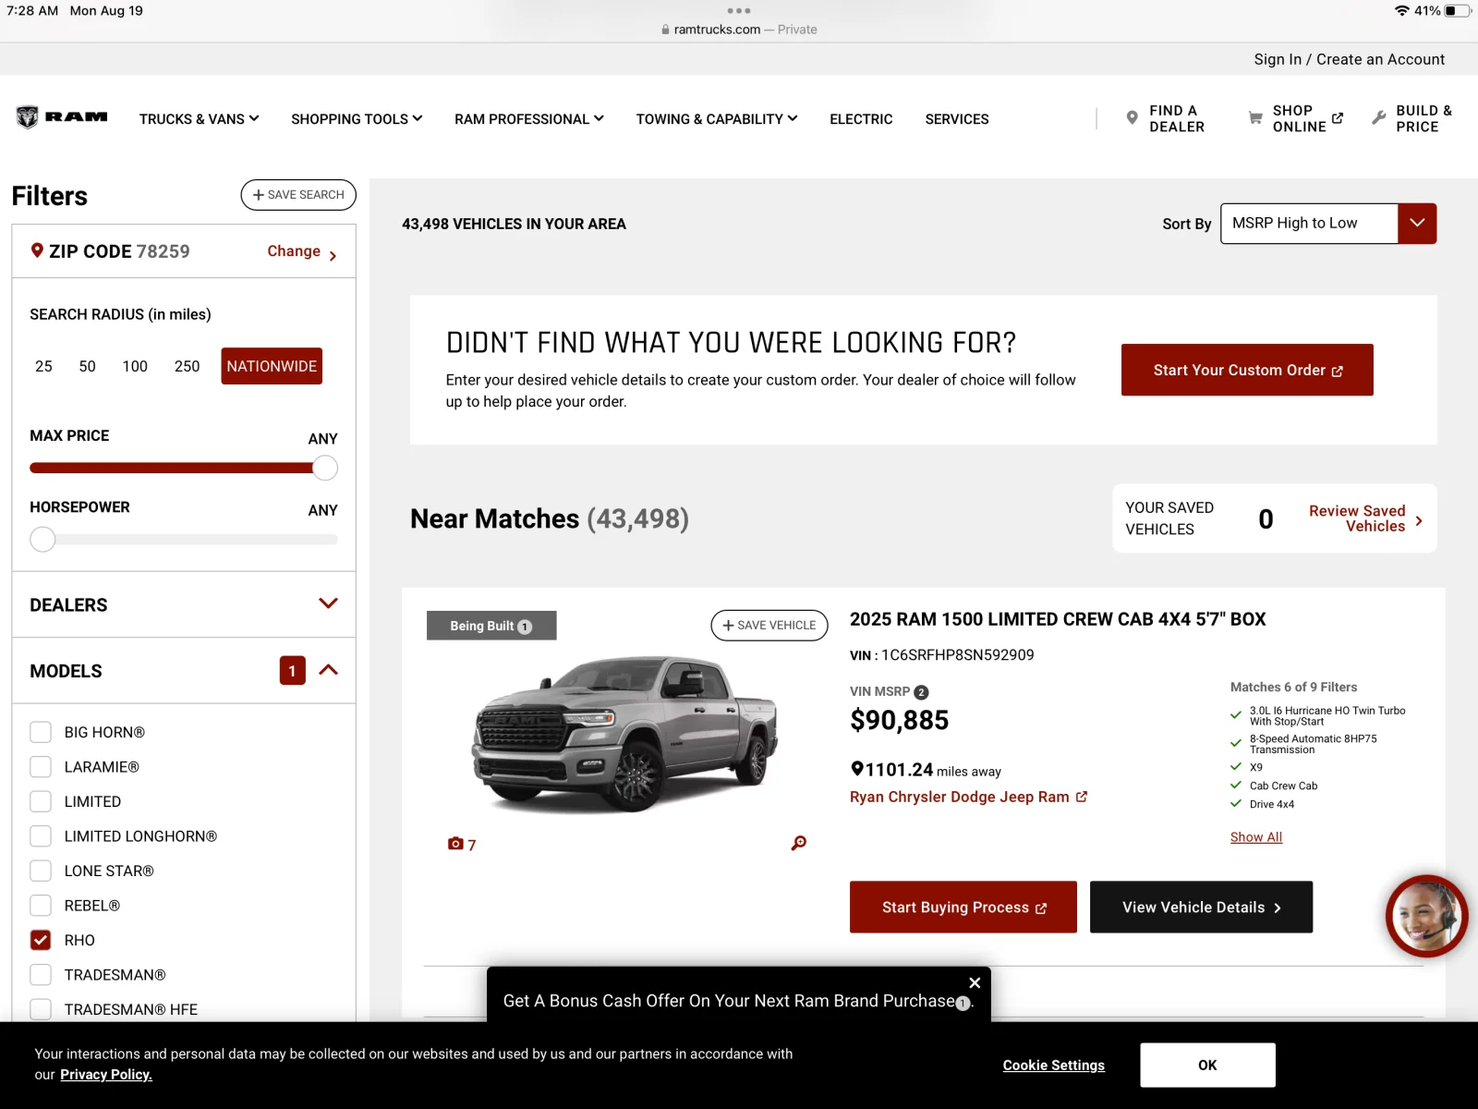This screenshot has height=1109, width=1478.
Task: Click Sign In / Create an Account
Action: pyautogui.click(x=1349, y=59)
